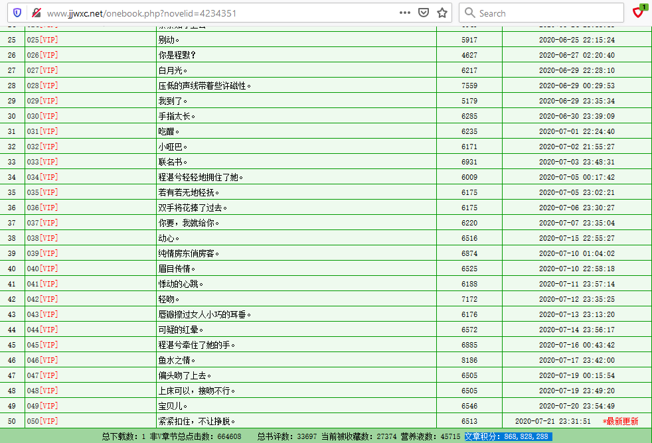Open the page actions three-dot menu
652x443 pixels.
(x=405, y=13)
